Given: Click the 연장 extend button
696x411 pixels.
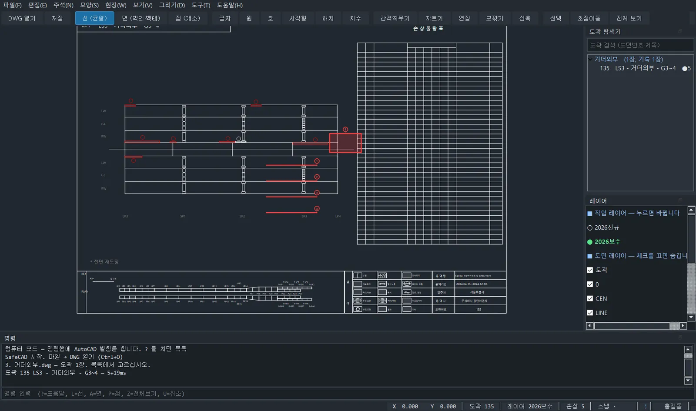Looking at the screenshot, I should (x=465, y=18).
